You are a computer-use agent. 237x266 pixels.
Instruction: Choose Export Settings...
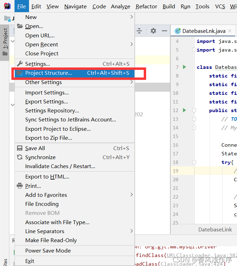(75, 102)
